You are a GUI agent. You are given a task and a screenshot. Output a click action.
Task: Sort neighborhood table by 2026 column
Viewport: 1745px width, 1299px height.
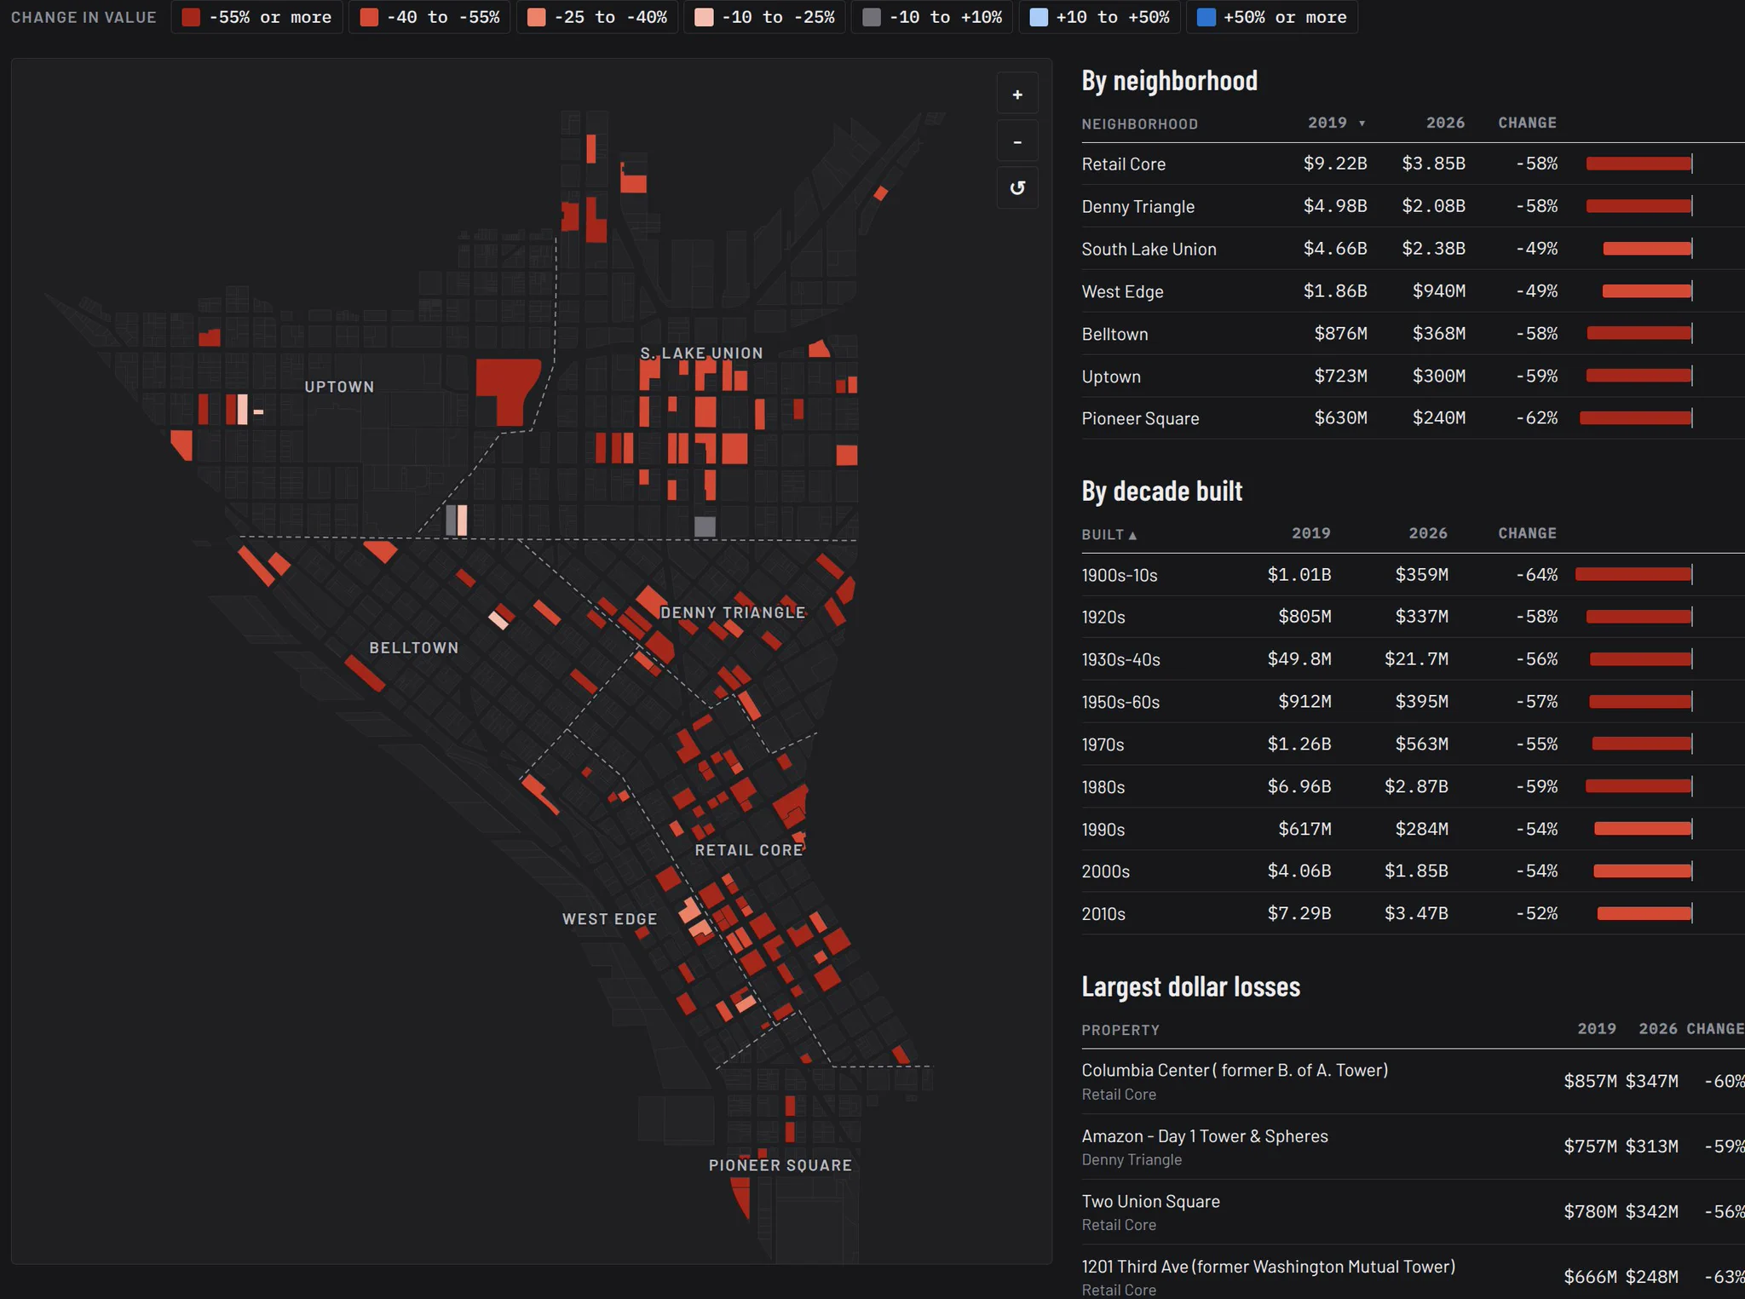point(1445,123)
